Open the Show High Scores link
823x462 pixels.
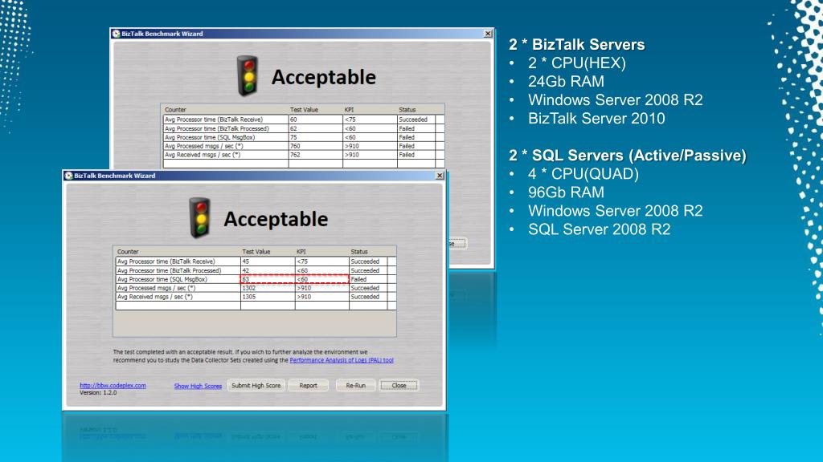point(198,386)
